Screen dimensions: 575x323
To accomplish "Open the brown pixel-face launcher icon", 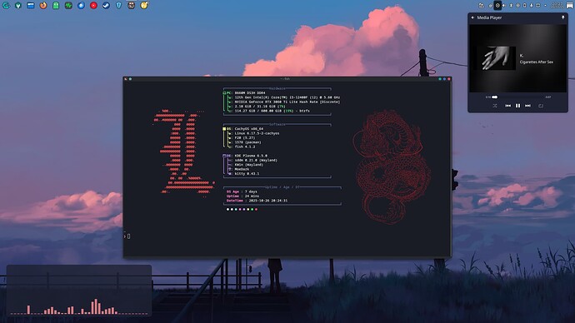I will [x=132, y=5].
